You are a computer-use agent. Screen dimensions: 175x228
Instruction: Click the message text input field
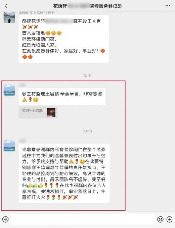pos(83,219)
